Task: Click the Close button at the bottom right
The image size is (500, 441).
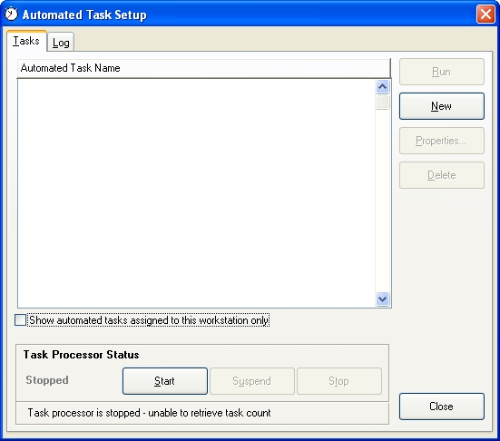Action: coord(442,407)
